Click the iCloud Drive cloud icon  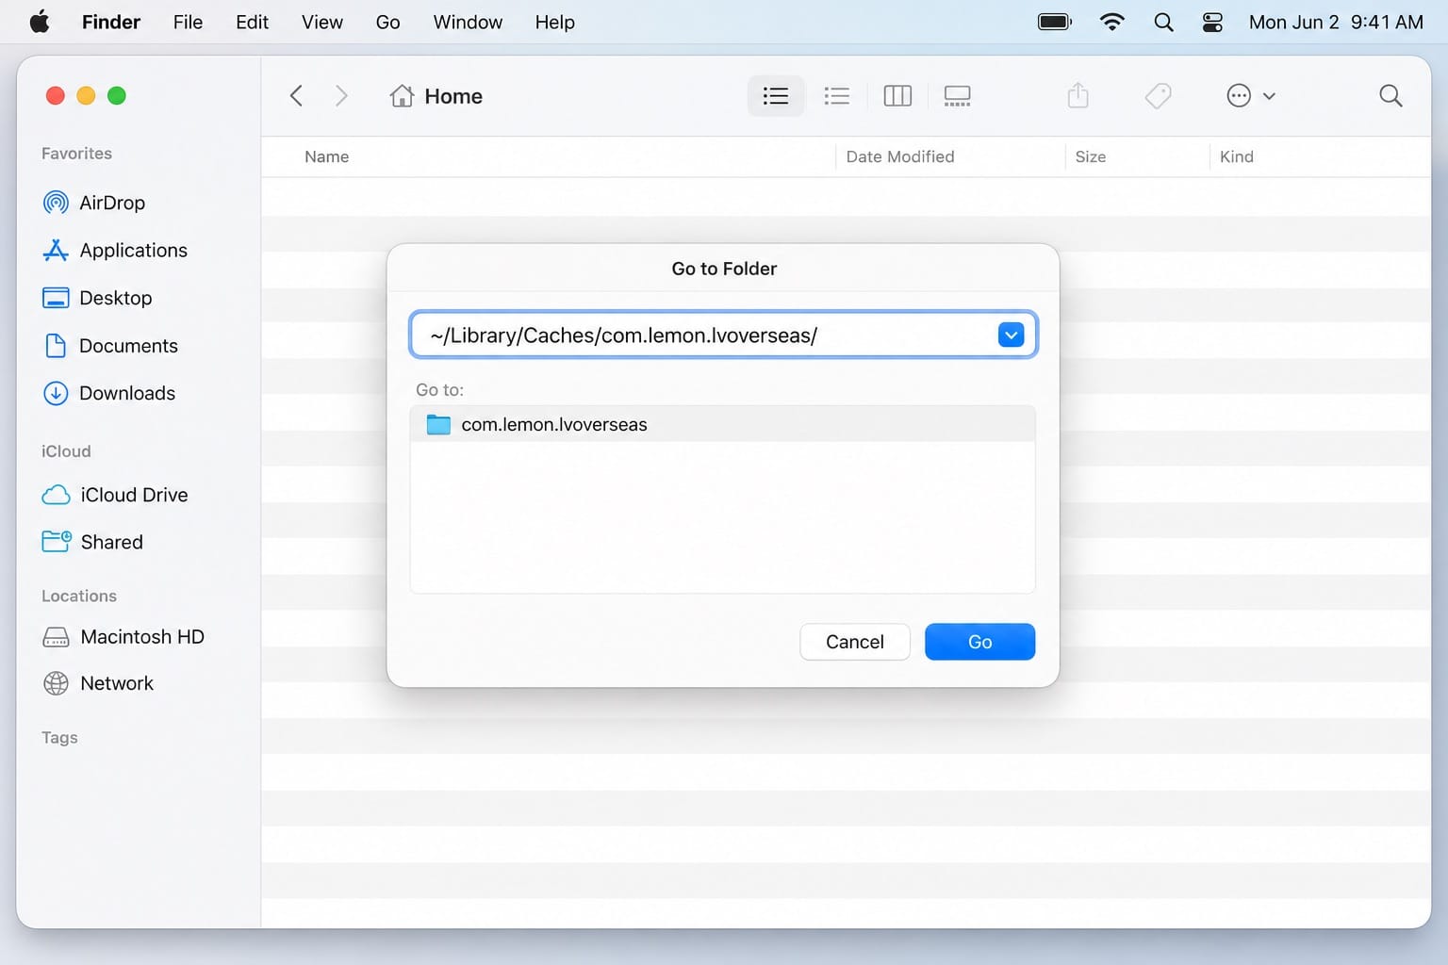56,495
